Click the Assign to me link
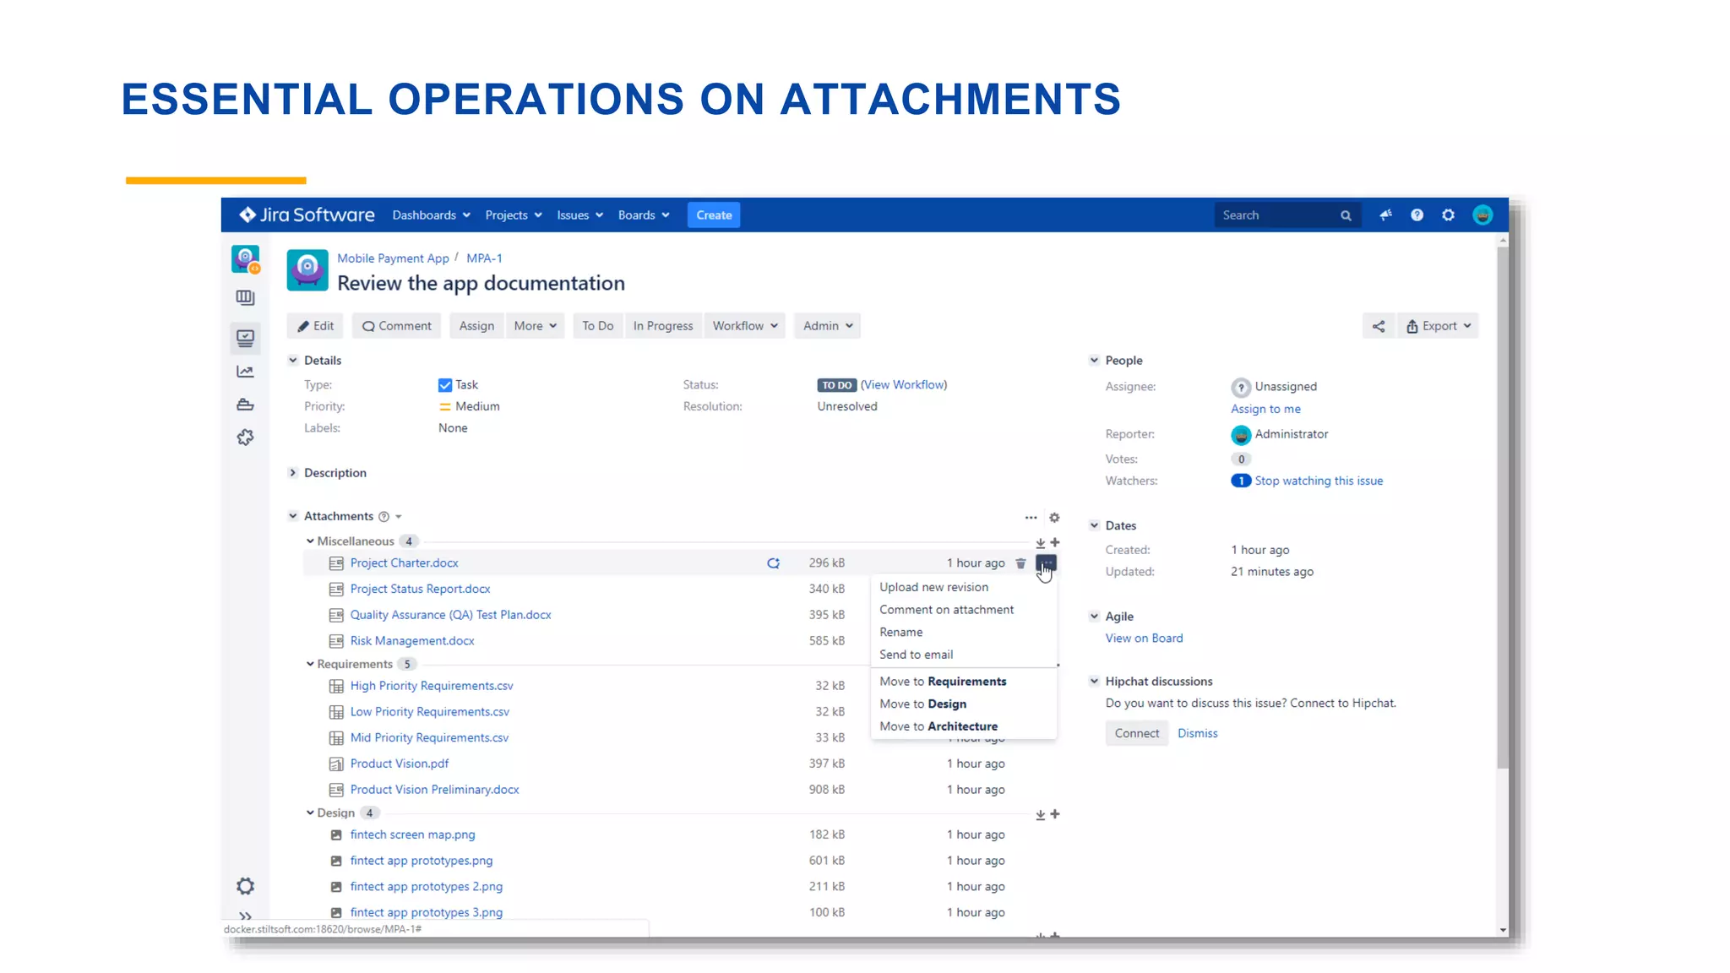 tap(1265, 409)
